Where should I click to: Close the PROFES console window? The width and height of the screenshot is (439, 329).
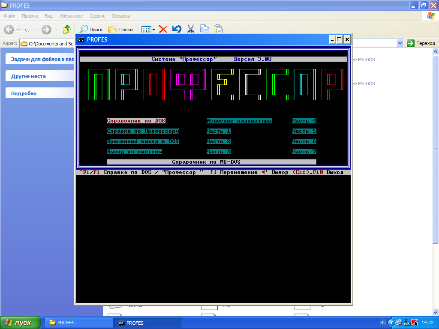click(347, 39)
